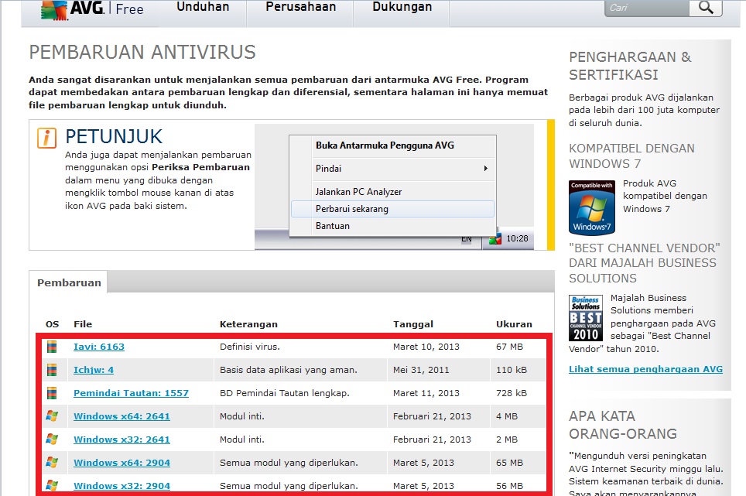Image resolution: width=746 pixels, height=496 pixels.
Task: Choose Buka Antarmuka Pengguna AVG menu entry
Action: click(385, 145)
